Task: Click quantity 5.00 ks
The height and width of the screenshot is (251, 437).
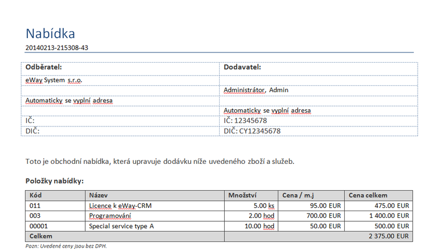Action: (x=264, y=206)
